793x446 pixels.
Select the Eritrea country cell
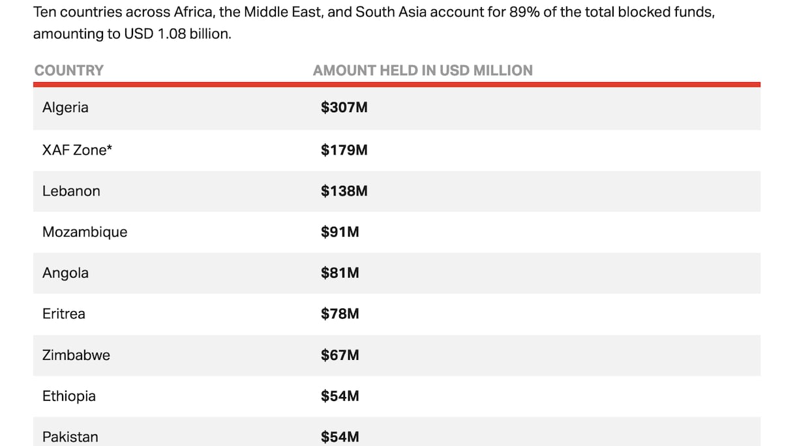pyautogui.click(x=64, y=314)
